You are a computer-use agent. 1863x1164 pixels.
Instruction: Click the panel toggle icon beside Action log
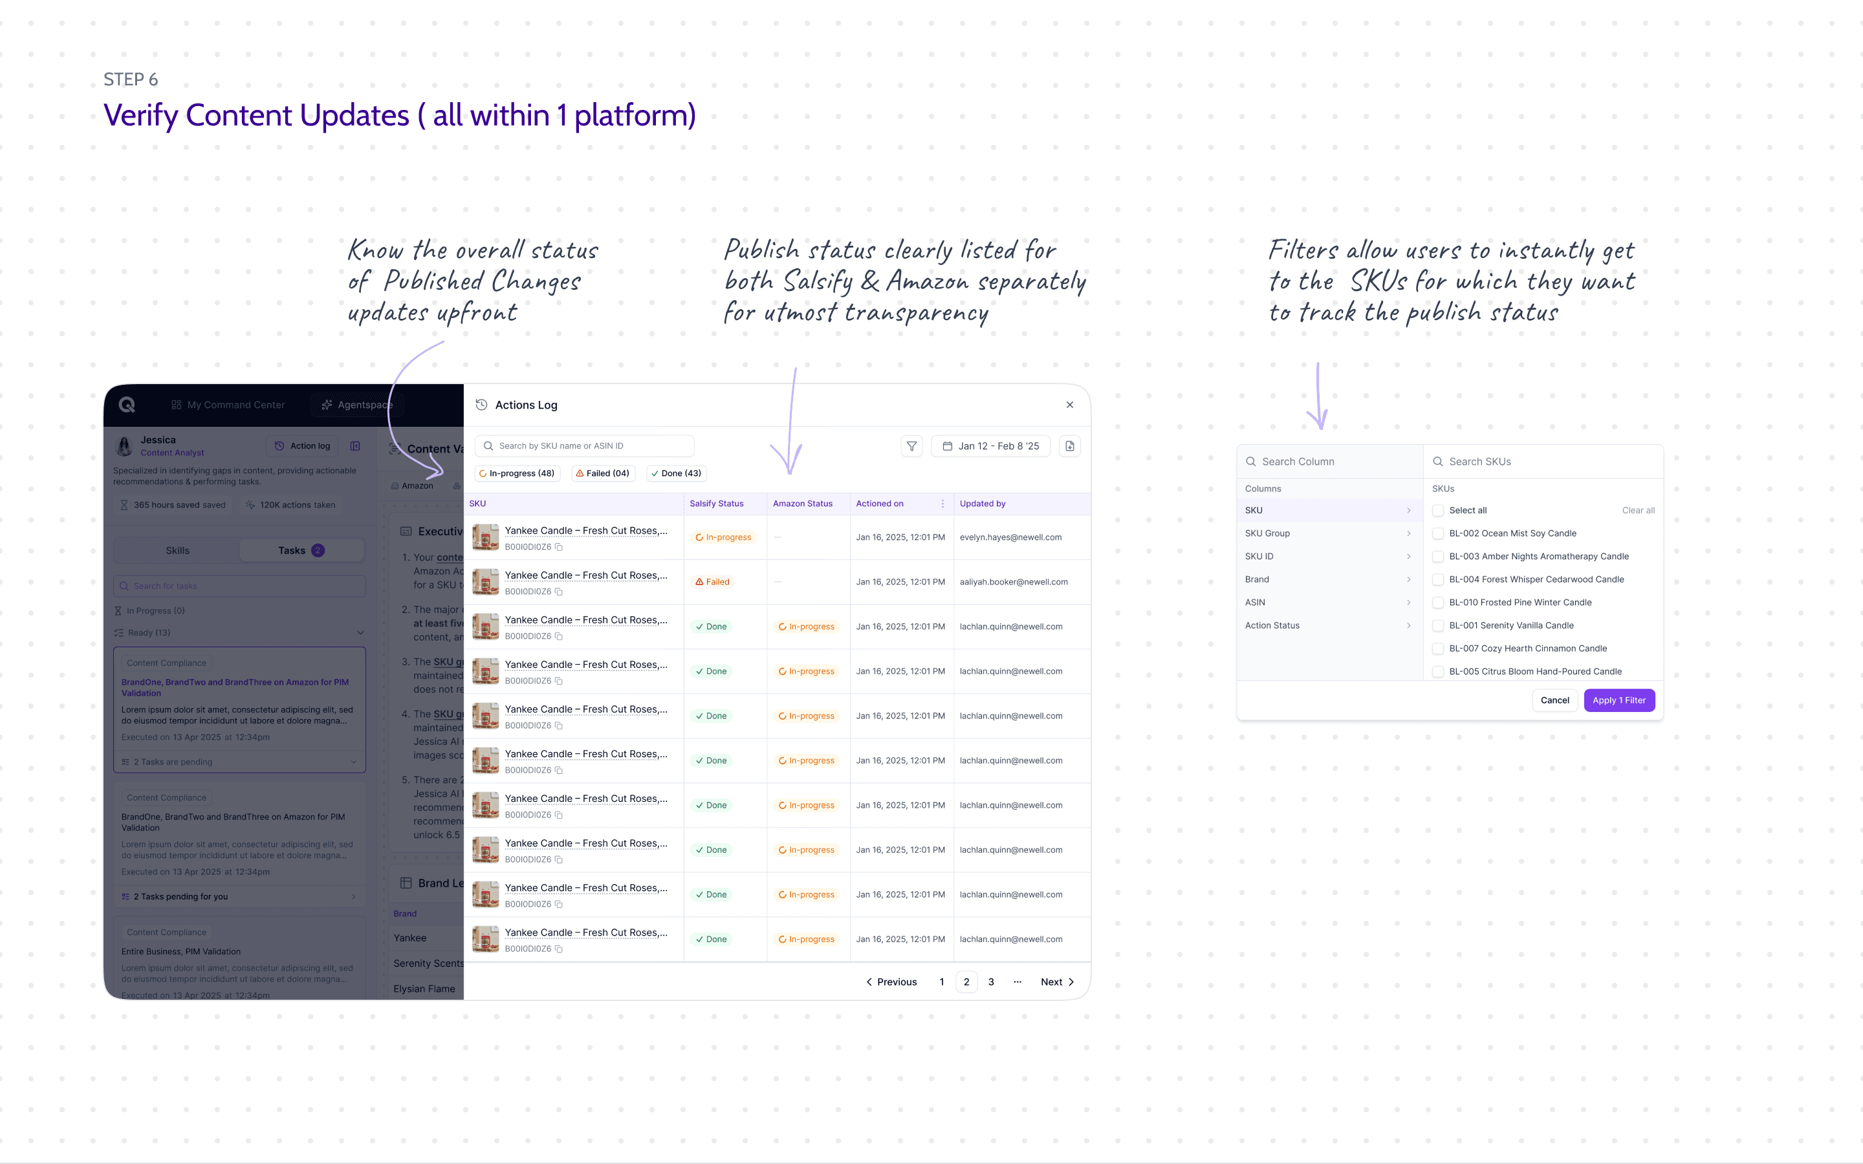pyautogui.click(x=356, y=446)
